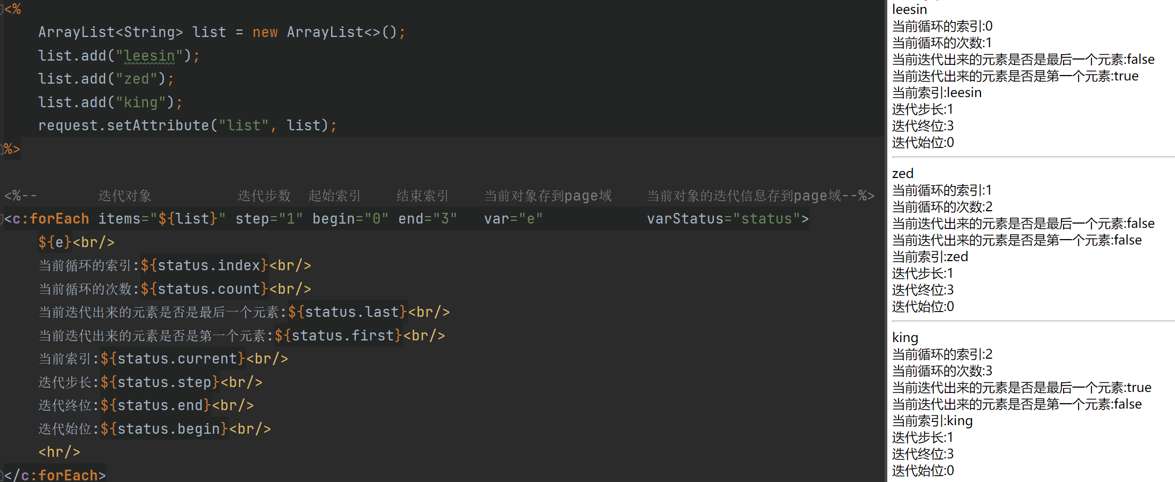Click the items="${list}" attribute

pos(162,219)
